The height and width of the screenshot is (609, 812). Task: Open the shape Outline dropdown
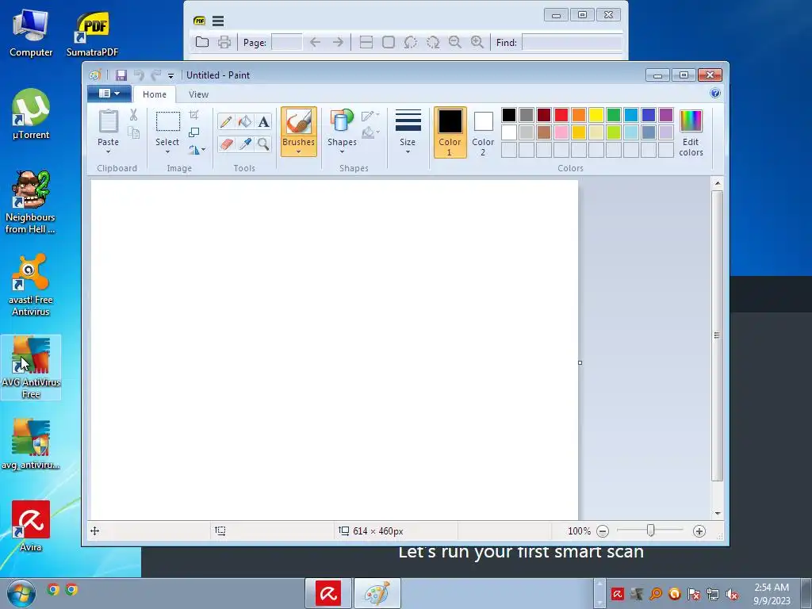point(371,115)
